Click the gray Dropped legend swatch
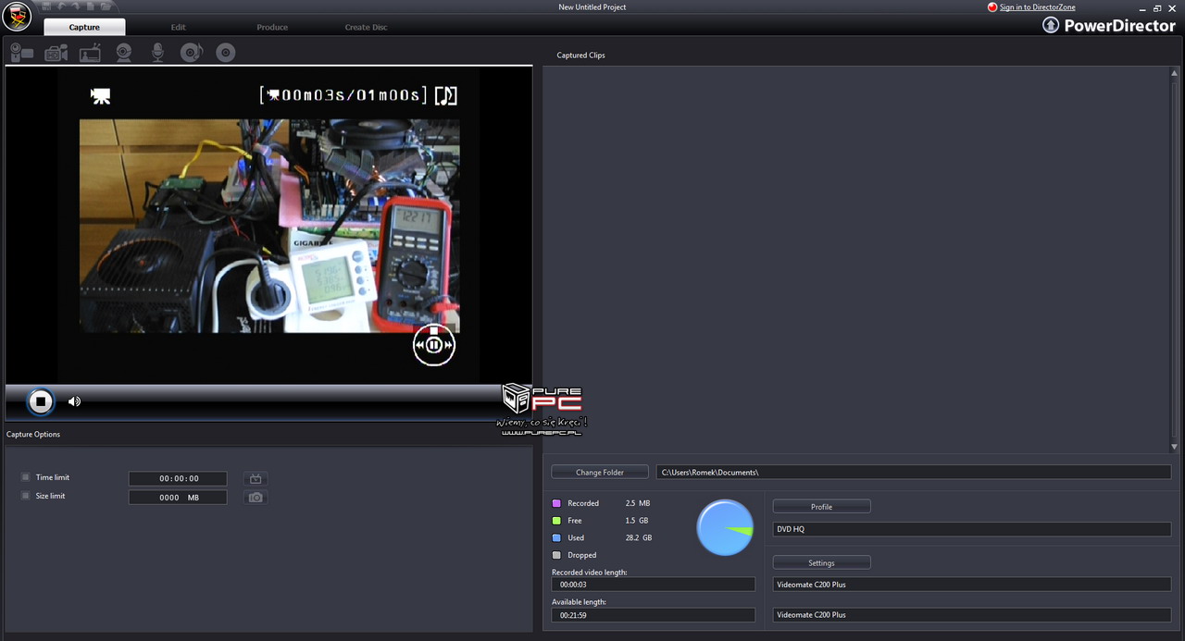Screen dimensions: 1185x641 556,555
